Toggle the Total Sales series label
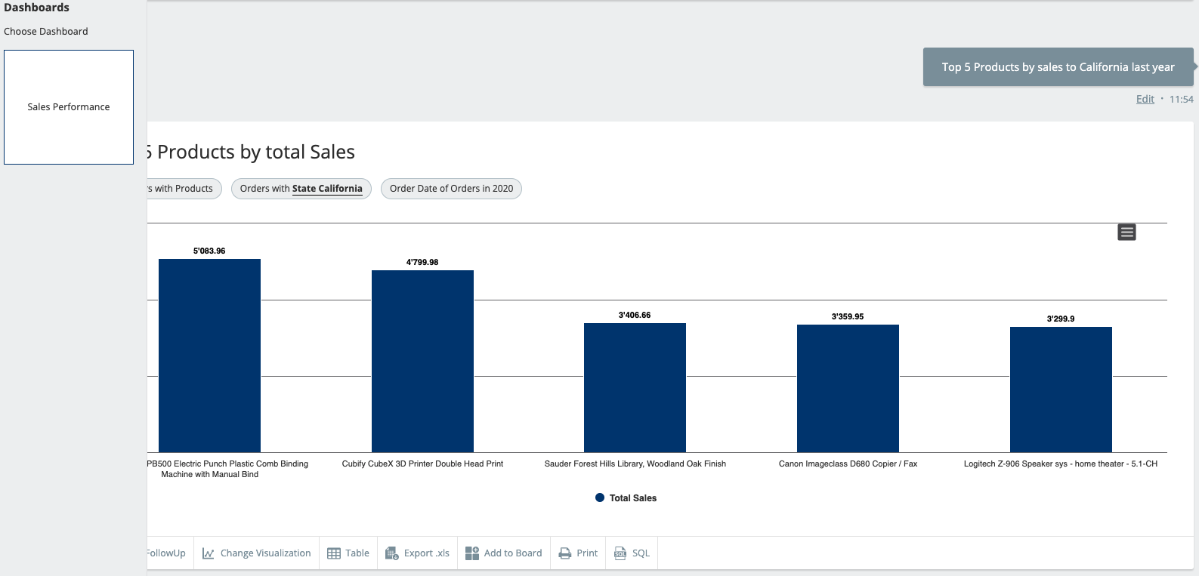This screenshot has width=1199, height=576. (632, 498)
